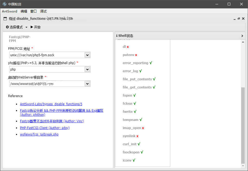
Task: Open the AntSword menu
Action: click(9, 11)
